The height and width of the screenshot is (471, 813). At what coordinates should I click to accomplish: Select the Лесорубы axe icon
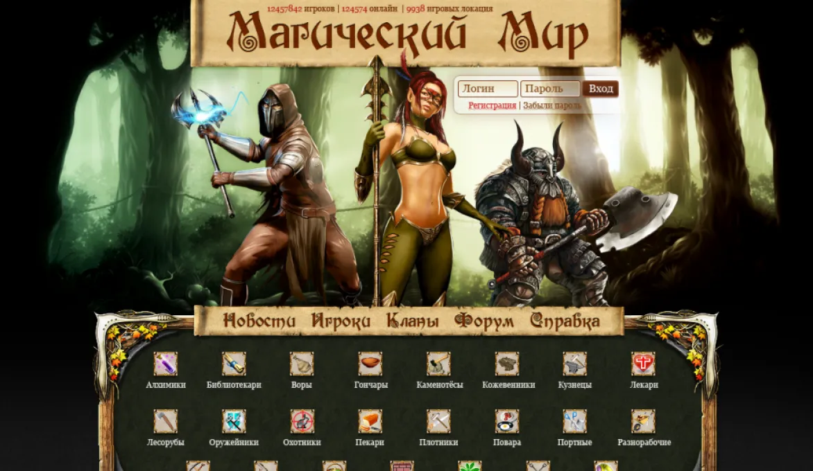pos(165,421)
